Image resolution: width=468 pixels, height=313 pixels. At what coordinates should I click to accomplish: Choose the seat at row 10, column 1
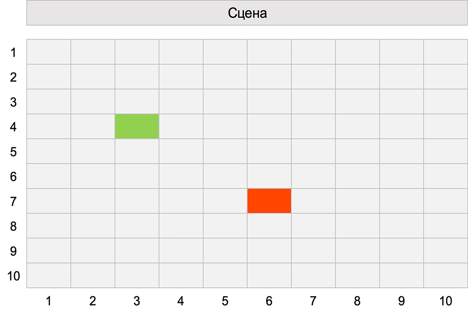click(49, 275)
